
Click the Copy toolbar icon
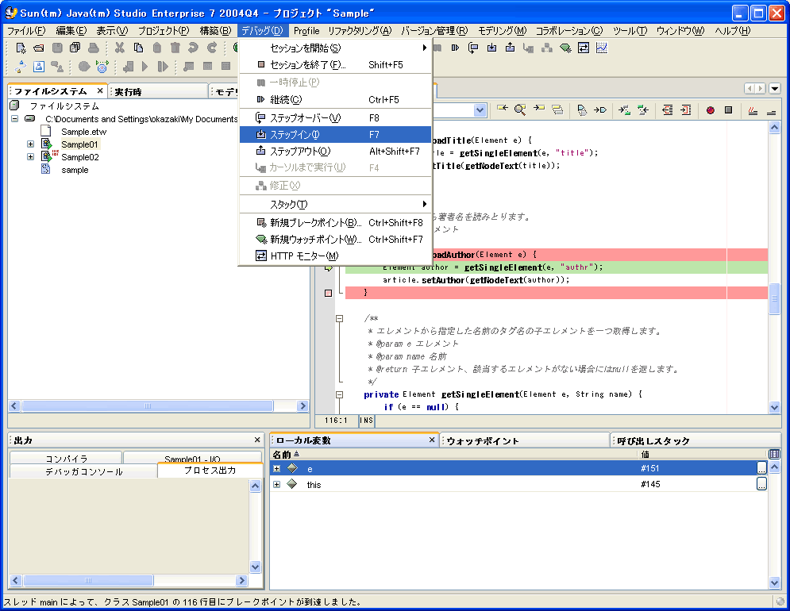pyautogui.click(x=139, y=48)
